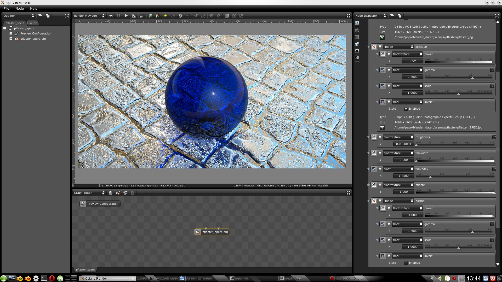
Task: Enable the normal invert Enabled checkbox
Action: coord(406,263)
